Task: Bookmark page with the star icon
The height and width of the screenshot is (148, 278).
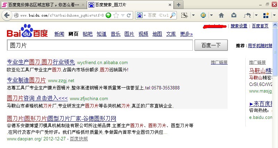Action: 116,15
